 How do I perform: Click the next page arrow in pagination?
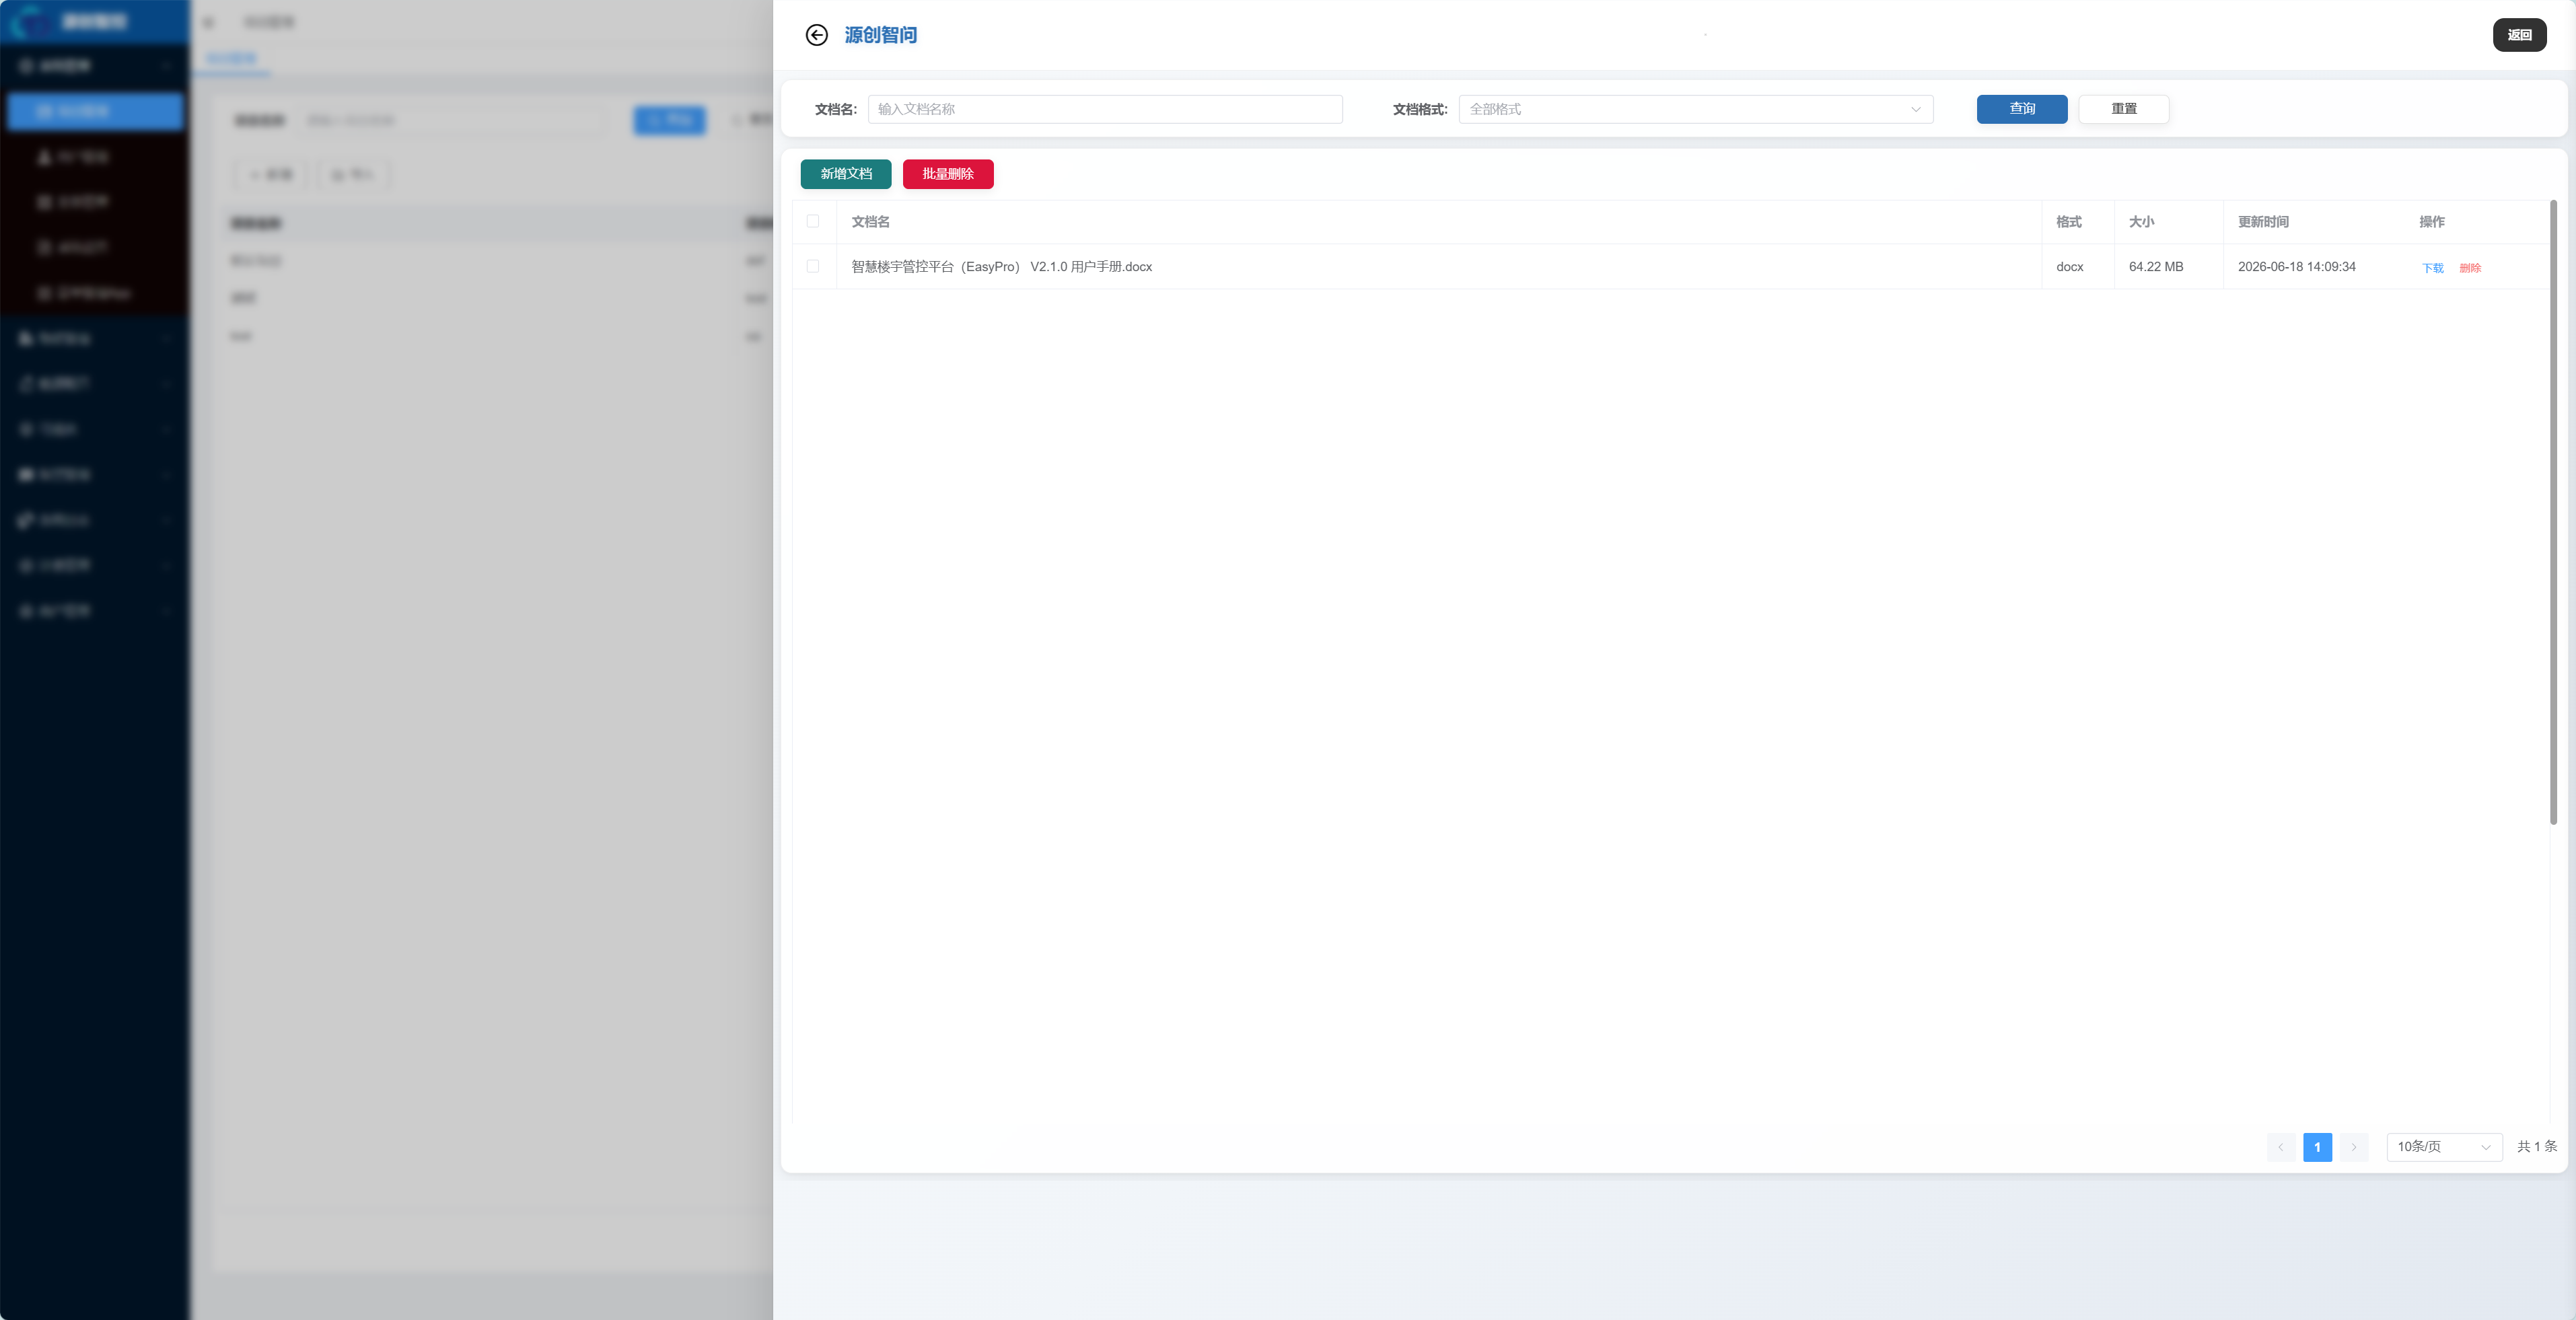pos(2354,1147)
